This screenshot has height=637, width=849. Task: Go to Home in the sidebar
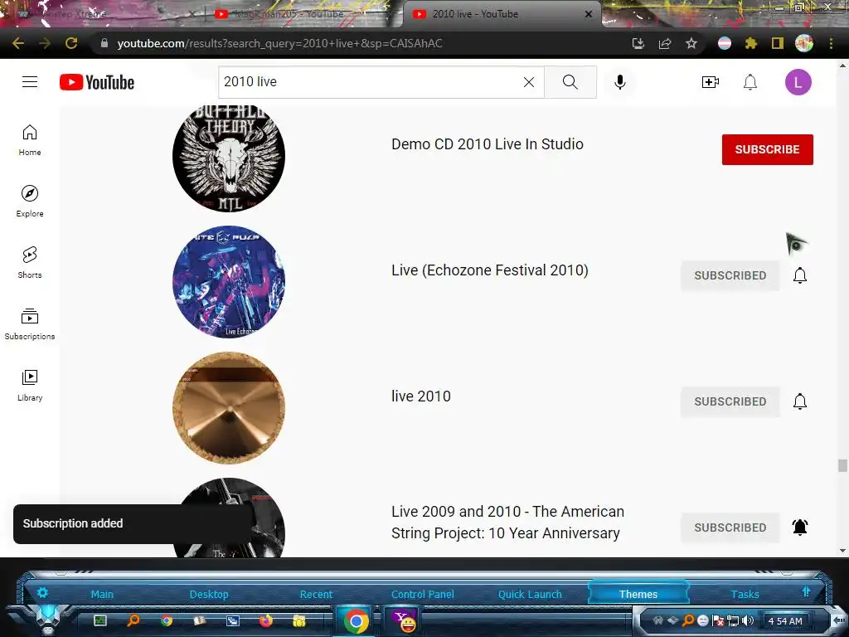30,140
